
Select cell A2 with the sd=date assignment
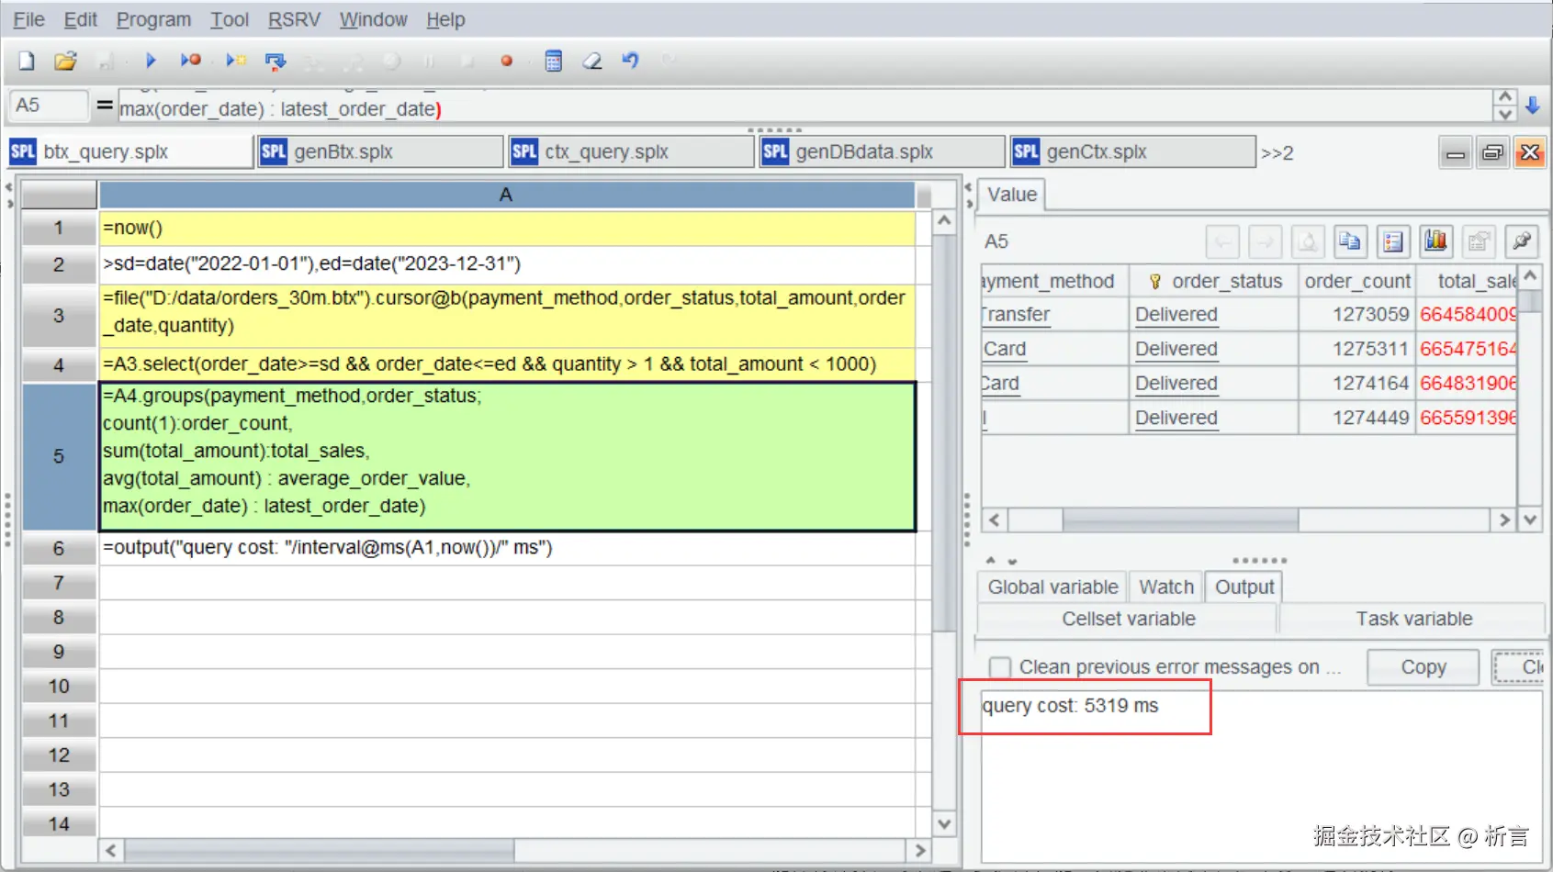[x=507, y=264]
